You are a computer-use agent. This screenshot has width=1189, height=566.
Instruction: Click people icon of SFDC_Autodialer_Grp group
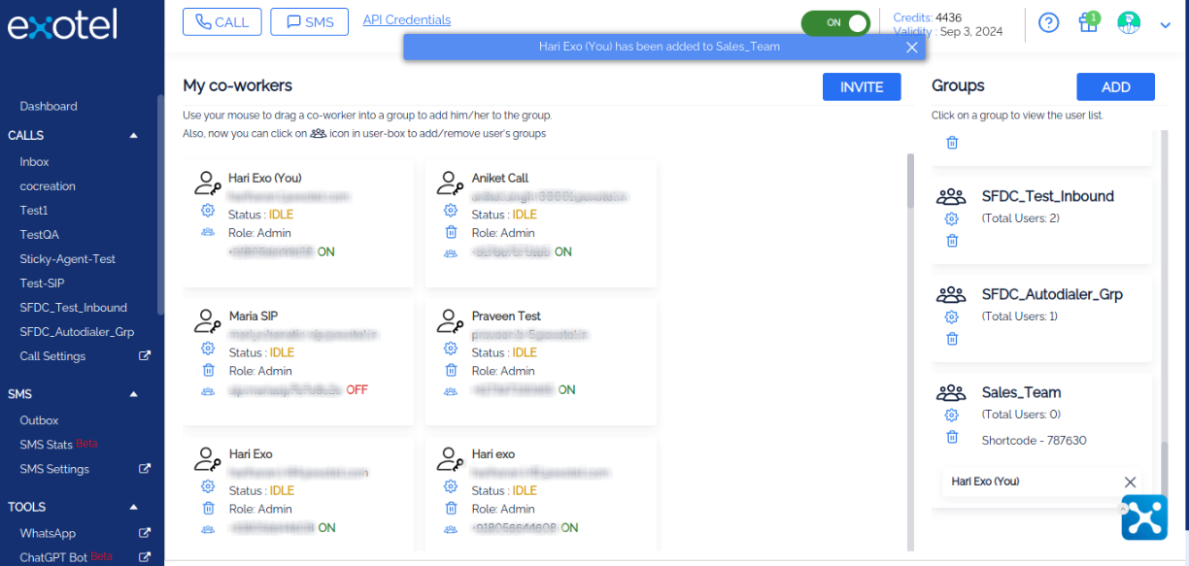(x=951, y=294)
